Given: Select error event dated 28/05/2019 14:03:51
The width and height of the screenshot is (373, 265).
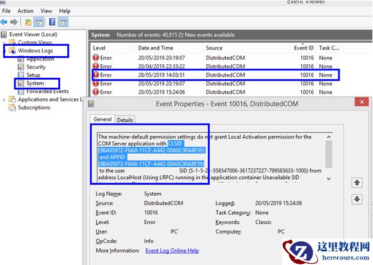Looking at the screenshot, I should pos(215,75).
